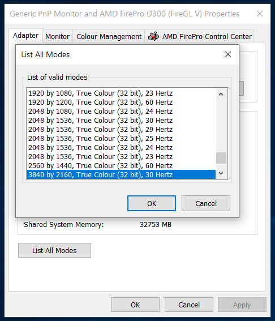Select 2048 by 1536, 24 Hertz mode
Image resolution: width=275 pixels, height=321 pixels.
121,147
